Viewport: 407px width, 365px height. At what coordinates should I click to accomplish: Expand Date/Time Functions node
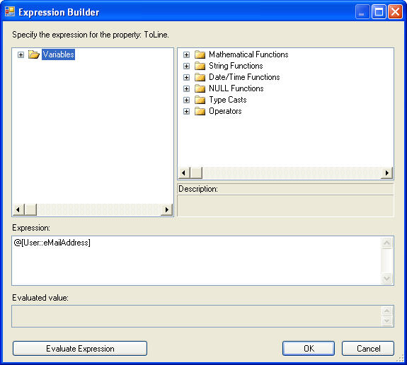[x=186, y=77]
